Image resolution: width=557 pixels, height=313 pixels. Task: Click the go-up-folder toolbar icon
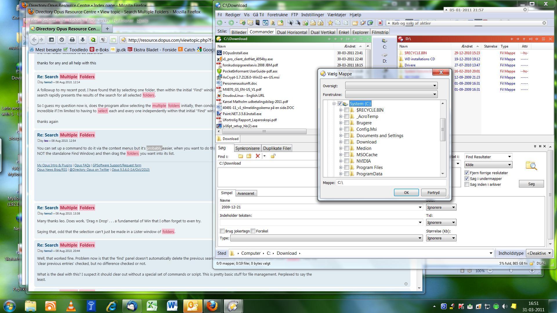click(x=280, y=23)
